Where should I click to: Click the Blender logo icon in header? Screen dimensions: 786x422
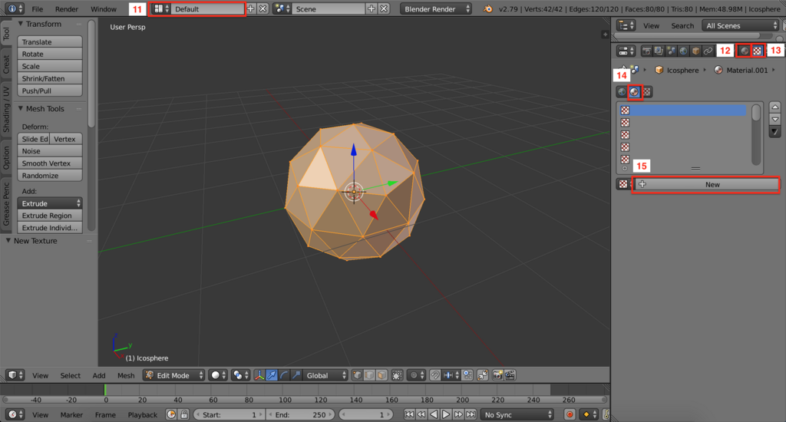pyautogui.click(x=487, y=9)
